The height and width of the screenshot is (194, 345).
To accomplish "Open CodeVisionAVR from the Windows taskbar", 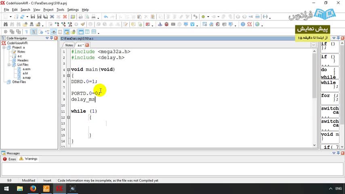I will (59, 188).
